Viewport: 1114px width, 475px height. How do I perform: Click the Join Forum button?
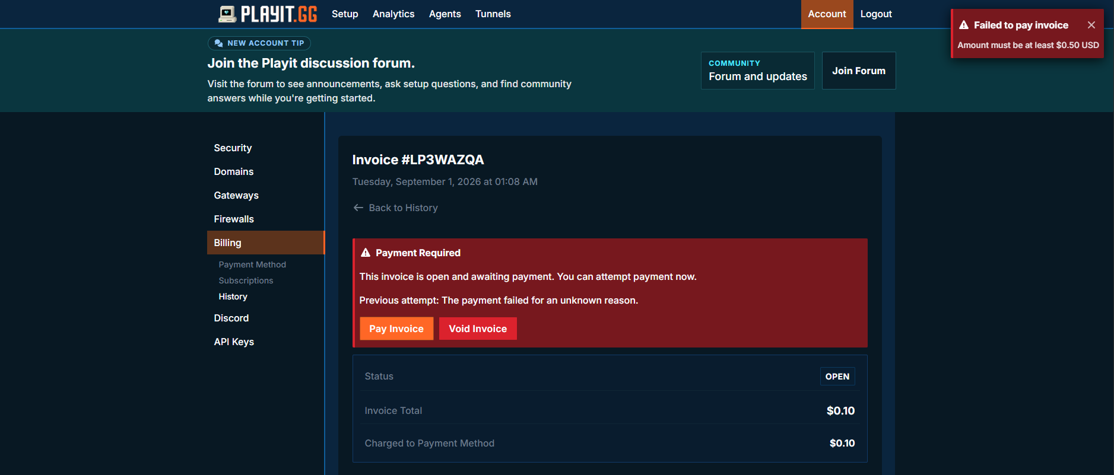[x=859, y=71]
